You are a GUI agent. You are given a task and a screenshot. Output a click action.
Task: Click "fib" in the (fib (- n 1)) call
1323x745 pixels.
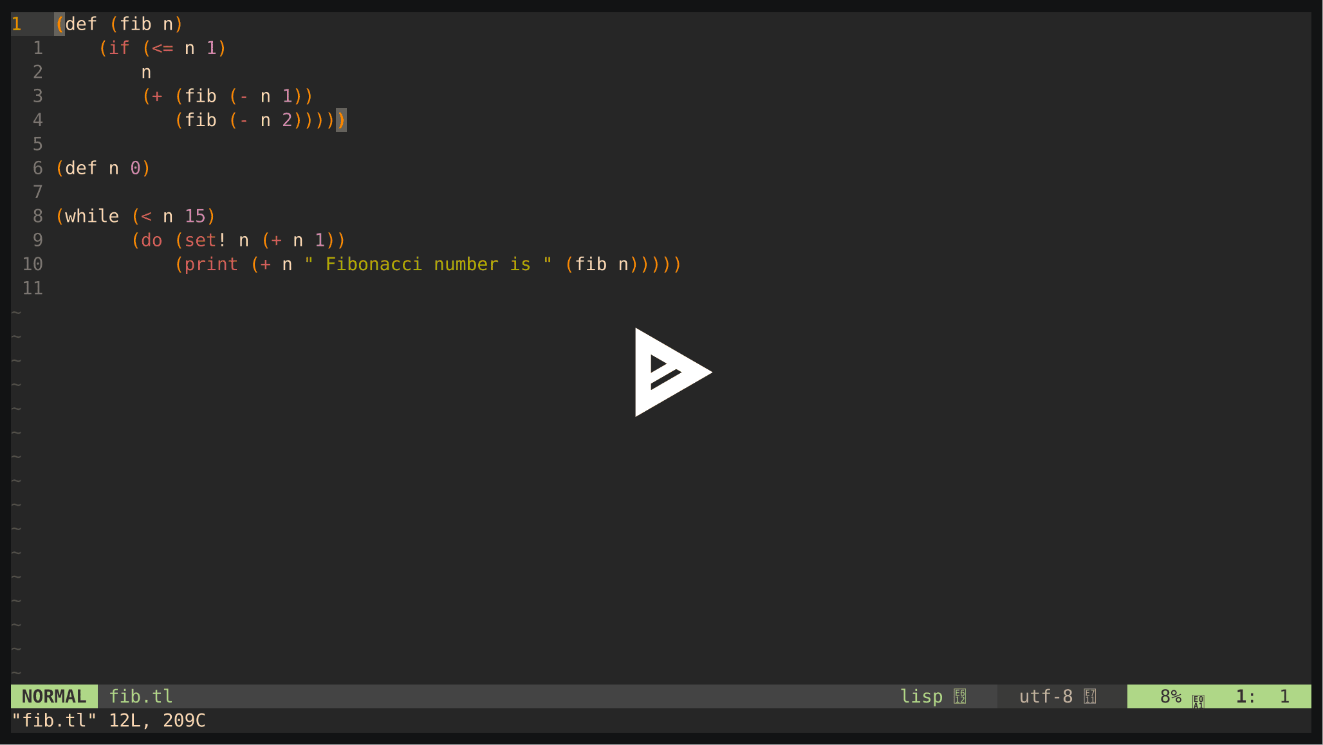(201, 96)
